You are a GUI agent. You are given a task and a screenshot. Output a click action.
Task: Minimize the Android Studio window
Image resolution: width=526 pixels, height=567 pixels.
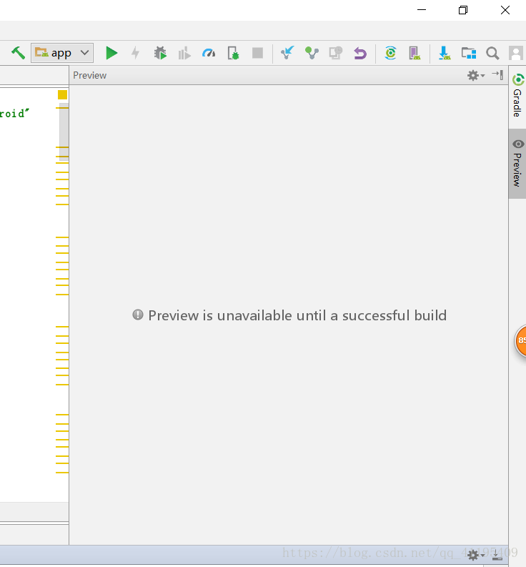coord(422,10)
